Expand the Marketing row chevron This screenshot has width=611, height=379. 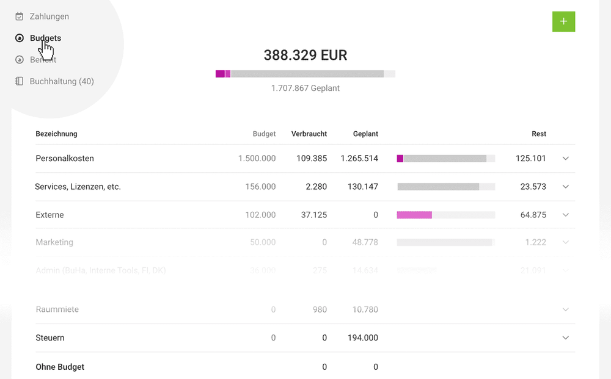(566, 242)
